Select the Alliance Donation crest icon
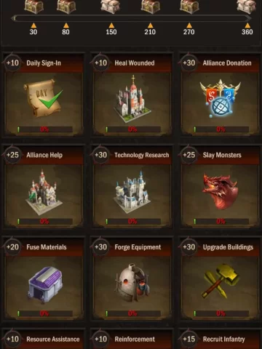Viewport: 262px width, 349px height. (221, 98)
